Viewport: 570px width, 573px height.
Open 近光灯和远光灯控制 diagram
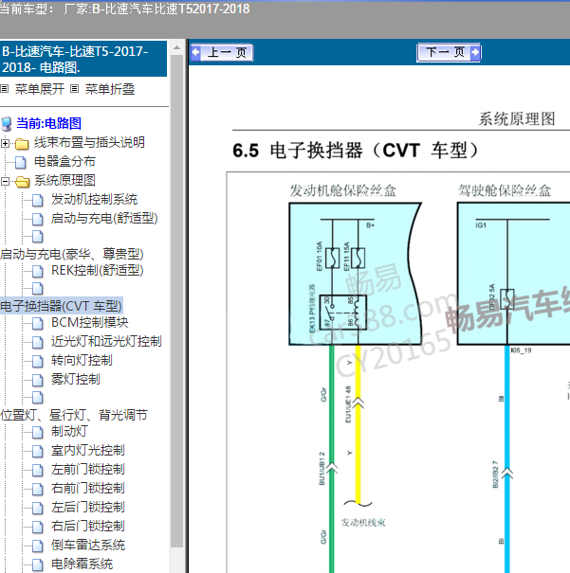coord(106,341)
